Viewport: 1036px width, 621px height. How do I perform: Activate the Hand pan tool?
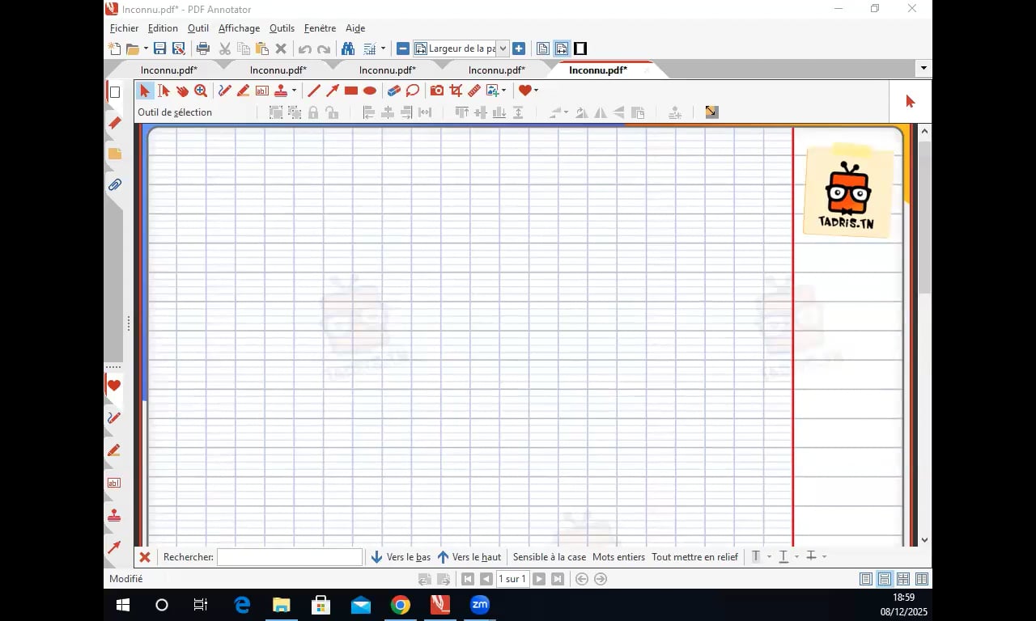[x=182, y=91]
